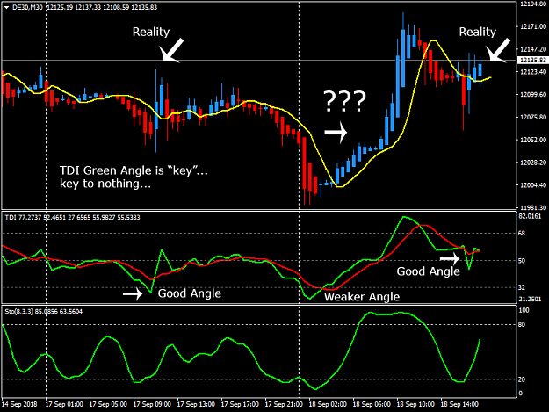Select the "TDI Green Angle is key" annotation text
The height and width of the screenshot is (412, 549).
click(x=134, y=177)
